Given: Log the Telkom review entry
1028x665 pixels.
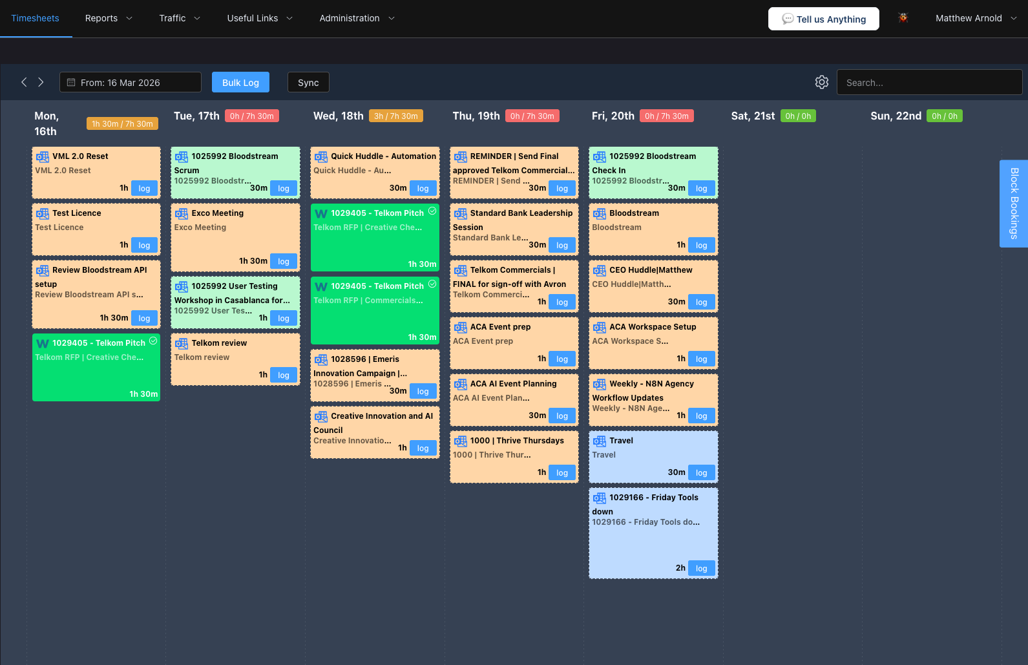Looking at the screenshot, I should (x=284, y=375).
